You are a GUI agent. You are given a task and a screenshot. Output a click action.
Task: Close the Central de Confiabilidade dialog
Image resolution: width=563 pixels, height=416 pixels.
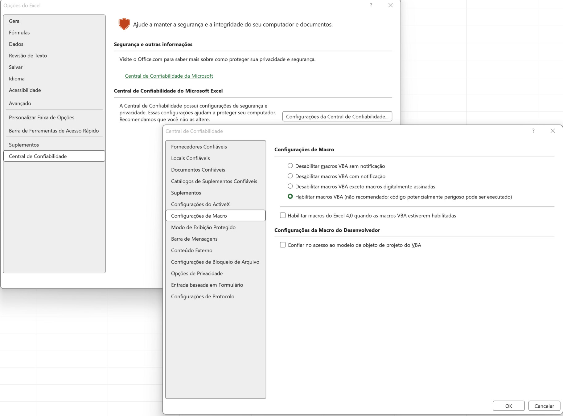pos(553,131)
